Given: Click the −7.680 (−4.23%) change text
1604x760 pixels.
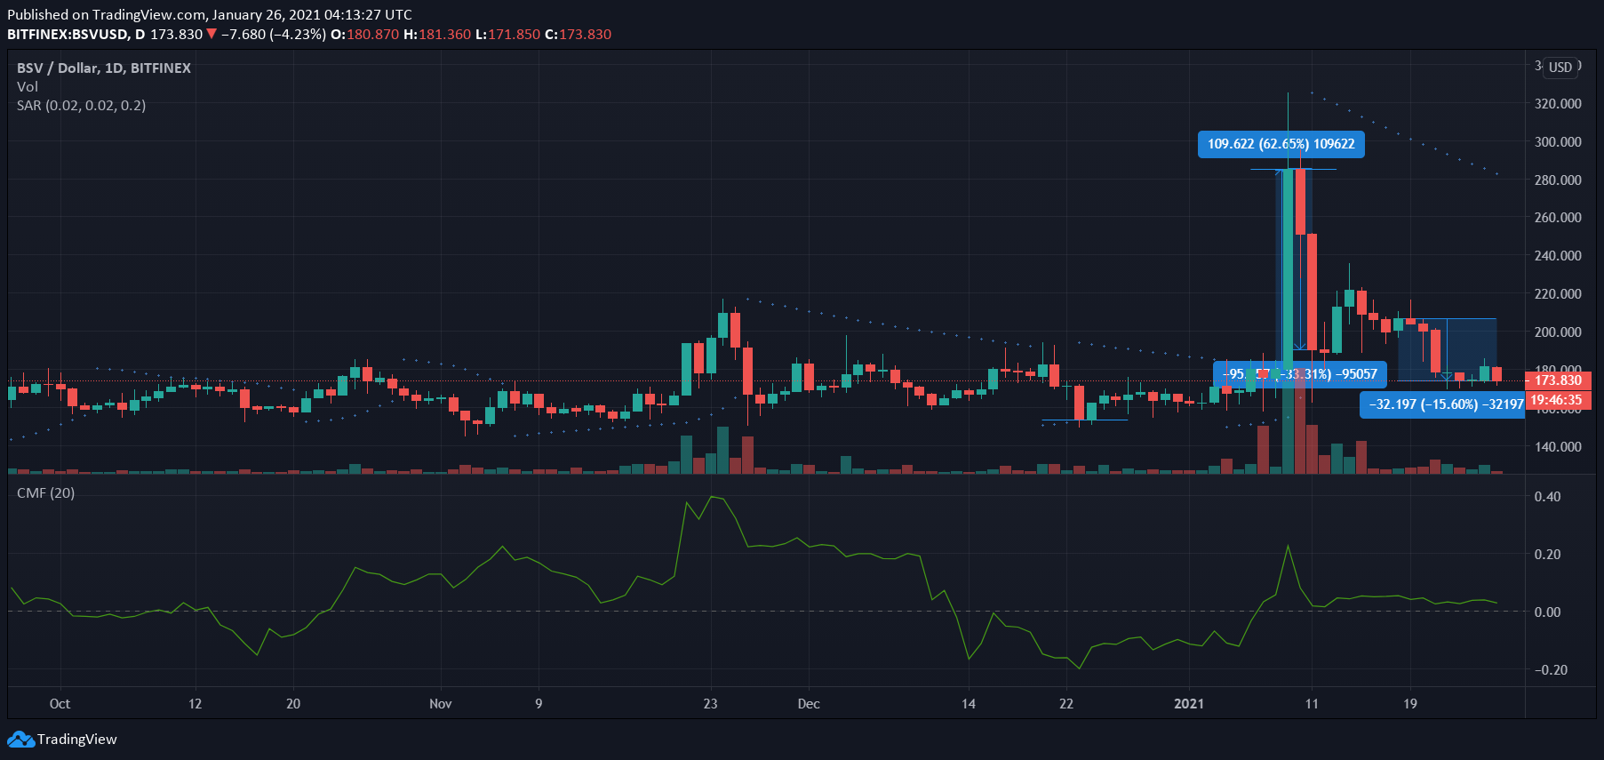Looking at the screenshot, I should [273, 35].
